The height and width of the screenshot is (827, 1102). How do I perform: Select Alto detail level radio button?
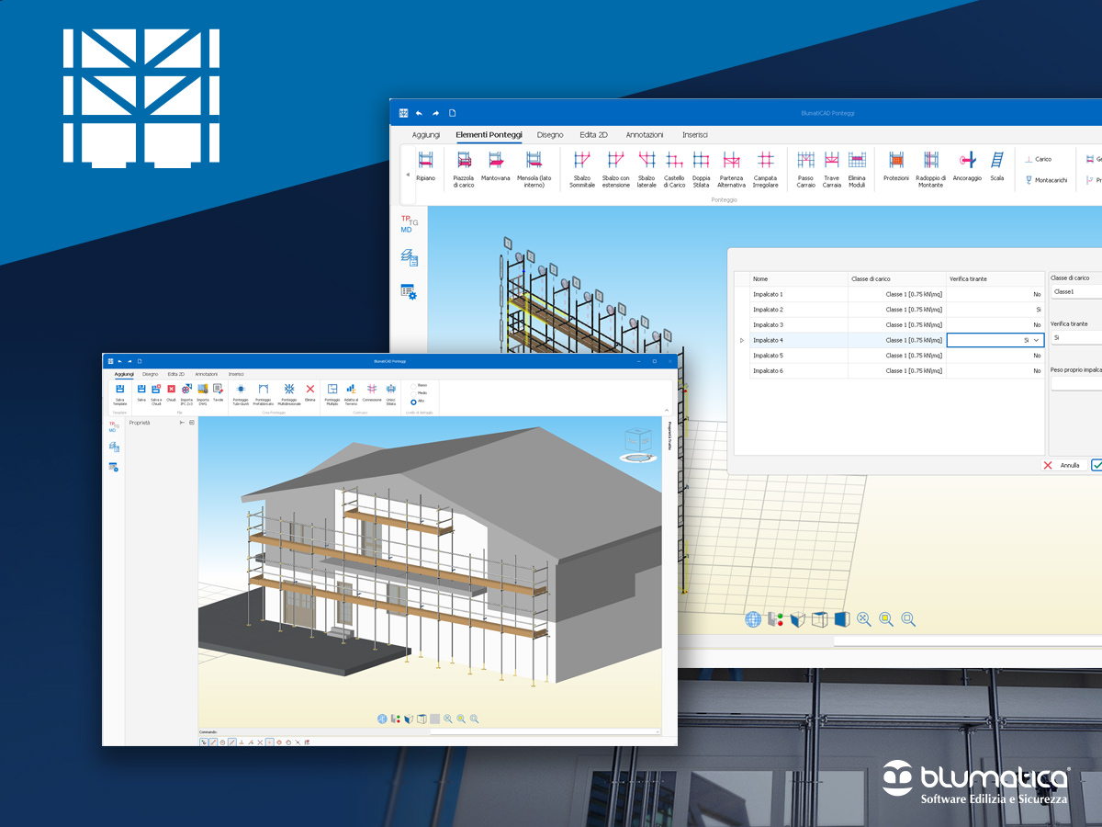coord(414,402)
